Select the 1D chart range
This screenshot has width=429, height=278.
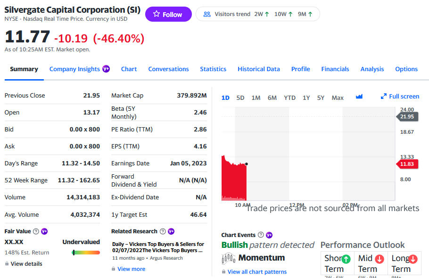click(225, 98)
